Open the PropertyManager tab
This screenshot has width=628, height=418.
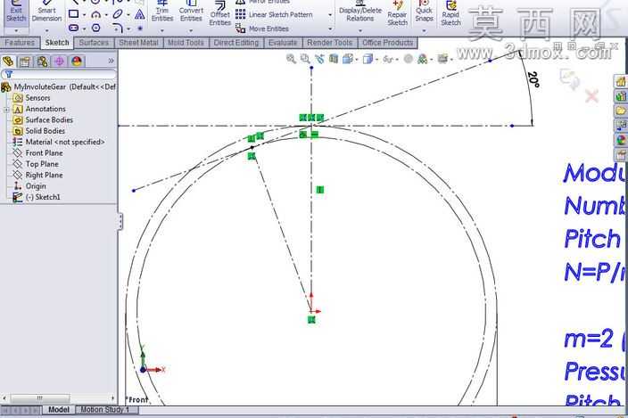[x=25, y=61]
